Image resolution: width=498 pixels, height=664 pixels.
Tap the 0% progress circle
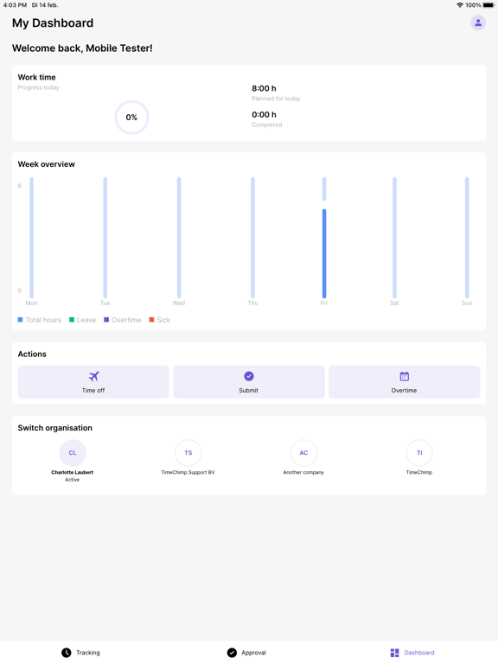pos(131,118)
